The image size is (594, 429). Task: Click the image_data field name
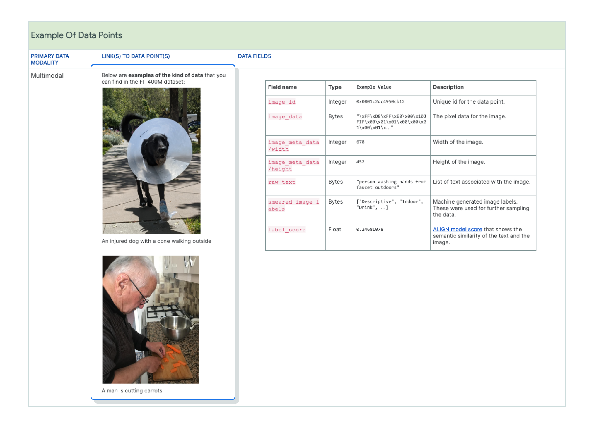point(285,117)
